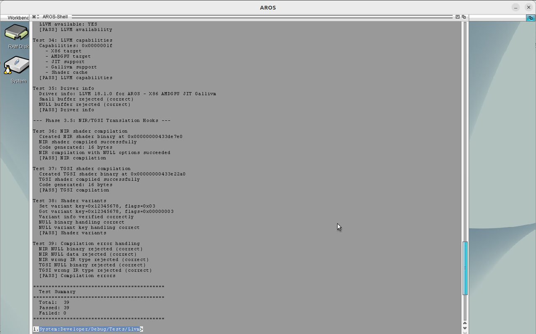This screenshot has height=334, width=536.
Task: Click 'Test 39: Compilation error handling' line
Action: [86, 244]
